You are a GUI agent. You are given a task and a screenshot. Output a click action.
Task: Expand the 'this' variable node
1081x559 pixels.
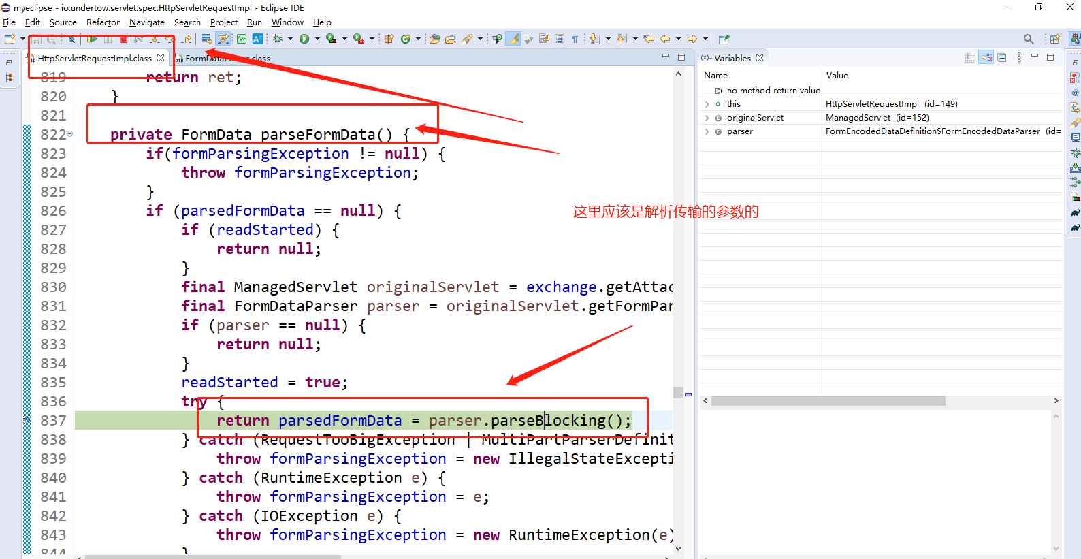(707, 104)
